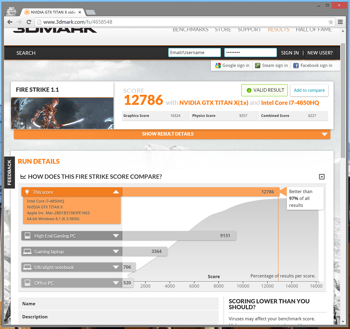Click the Steam sign in link text
Image resolution: width=350 pixels, height=329 pixels.
(x=275, y=65)
